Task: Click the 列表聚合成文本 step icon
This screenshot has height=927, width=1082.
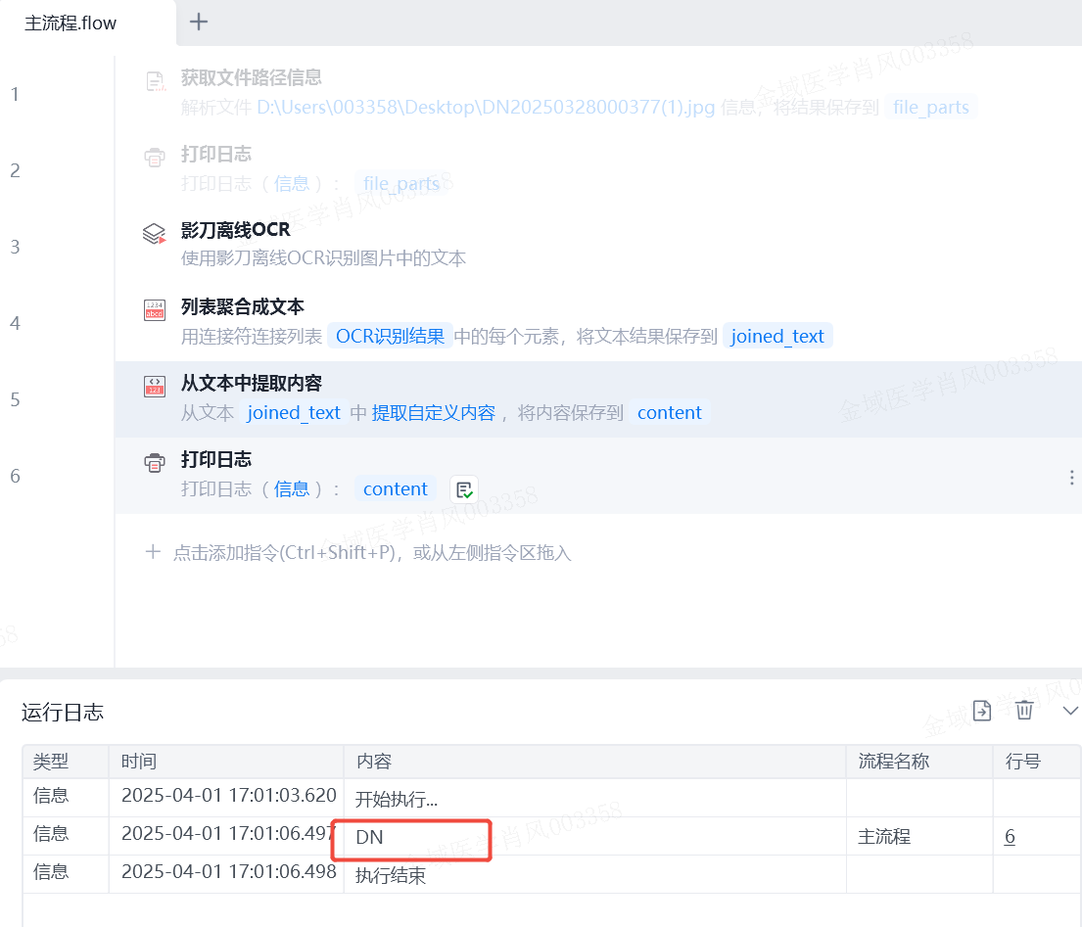Action: (x=155, y=309)
